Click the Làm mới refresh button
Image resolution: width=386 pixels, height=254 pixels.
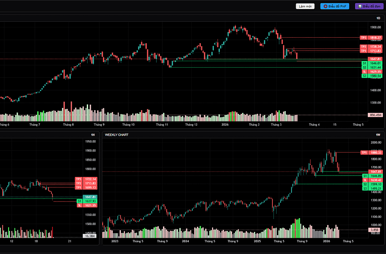point(305,6)
